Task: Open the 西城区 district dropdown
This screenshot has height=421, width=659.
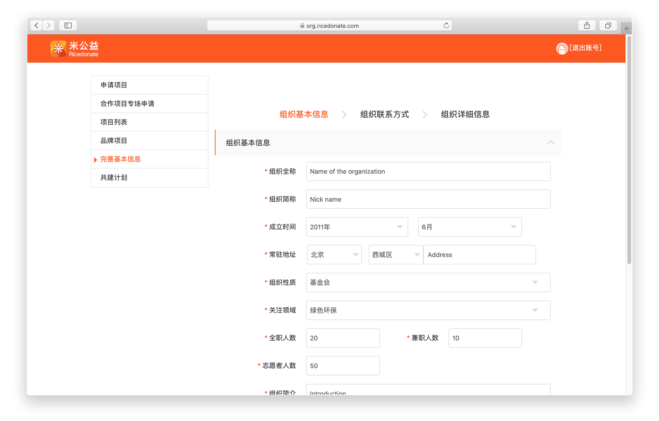Action: (396, 255)
